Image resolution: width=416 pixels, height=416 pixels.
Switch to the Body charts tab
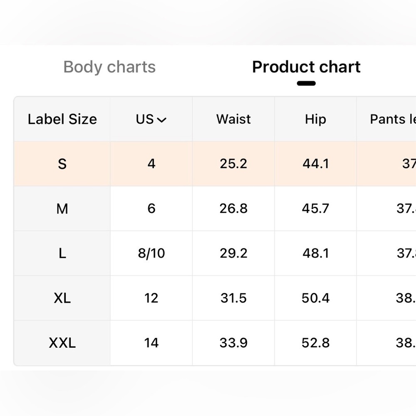pos(109,67)
